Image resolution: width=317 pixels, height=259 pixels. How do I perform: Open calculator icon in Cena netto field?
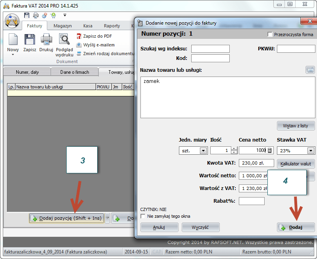270,150
